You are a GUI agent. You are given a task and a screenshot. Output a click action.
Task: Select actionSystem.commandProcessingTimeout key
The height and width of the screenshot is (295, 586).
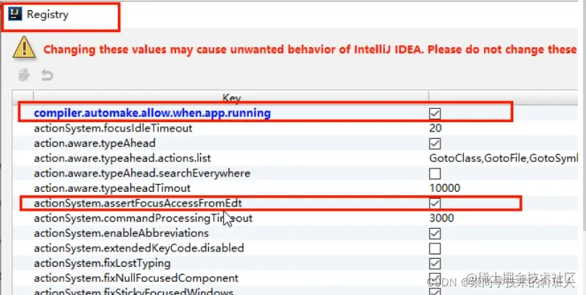(143, 218)
